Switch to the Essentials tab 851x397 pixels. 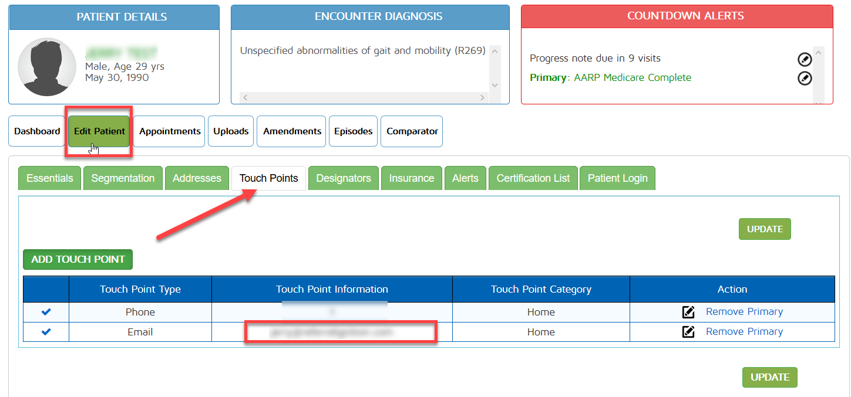(50, 178)
